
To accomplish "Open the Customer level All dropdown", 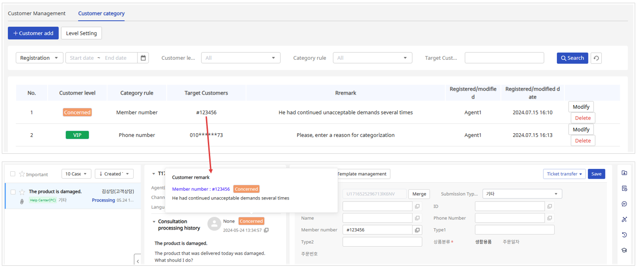I will click(x=241, y=58).
